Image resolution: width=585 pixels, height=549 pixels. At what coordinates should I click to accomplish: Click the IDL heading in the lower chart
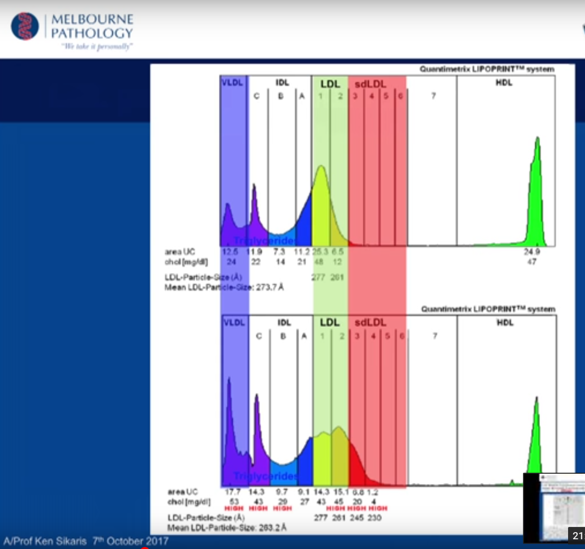pyautogui.click(x=284, y=323)
